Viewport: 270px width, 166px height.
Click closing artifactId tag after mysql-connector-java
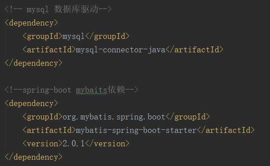click(x=194, y=50)
